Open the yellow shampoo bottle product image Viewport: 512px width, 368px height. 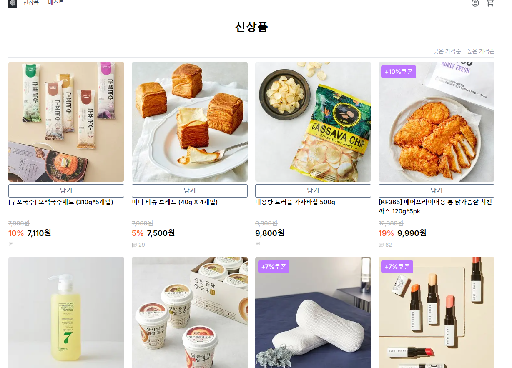(66, 313)
